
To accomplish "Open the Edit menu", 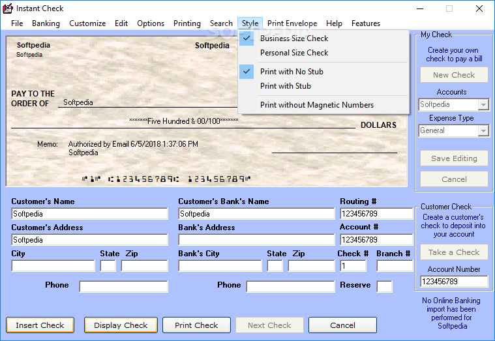I will point(121,23).
